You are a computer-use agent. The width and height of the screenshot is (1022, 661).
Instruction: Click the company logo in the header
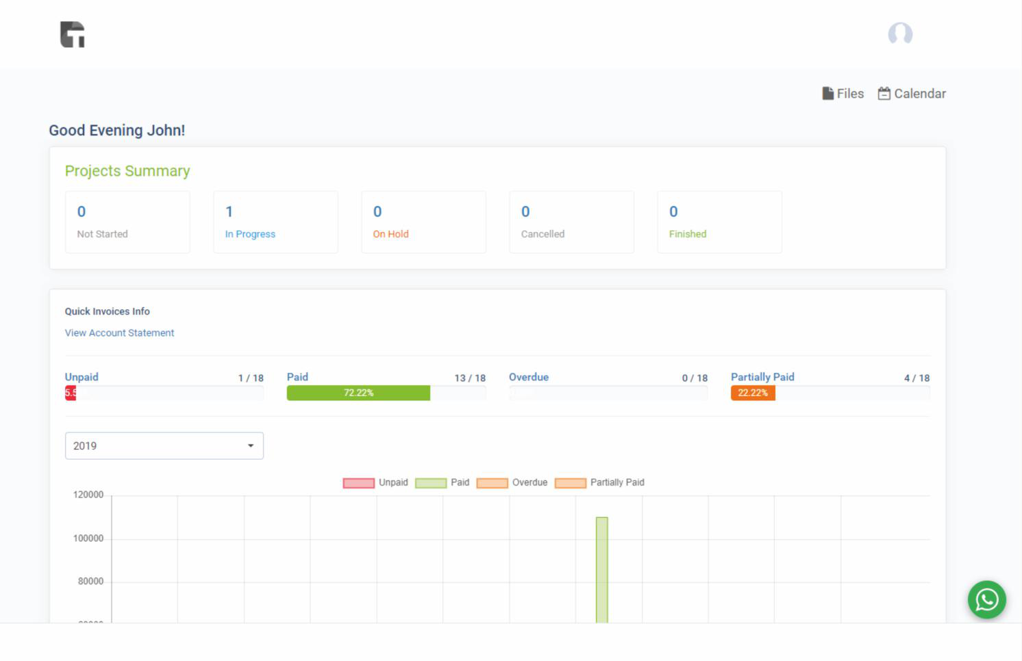coord(73,34)
